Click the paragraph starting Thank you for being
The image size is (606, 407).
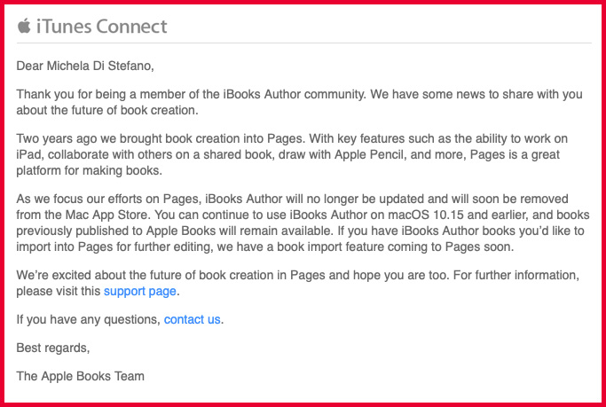(x=299, y=102)
